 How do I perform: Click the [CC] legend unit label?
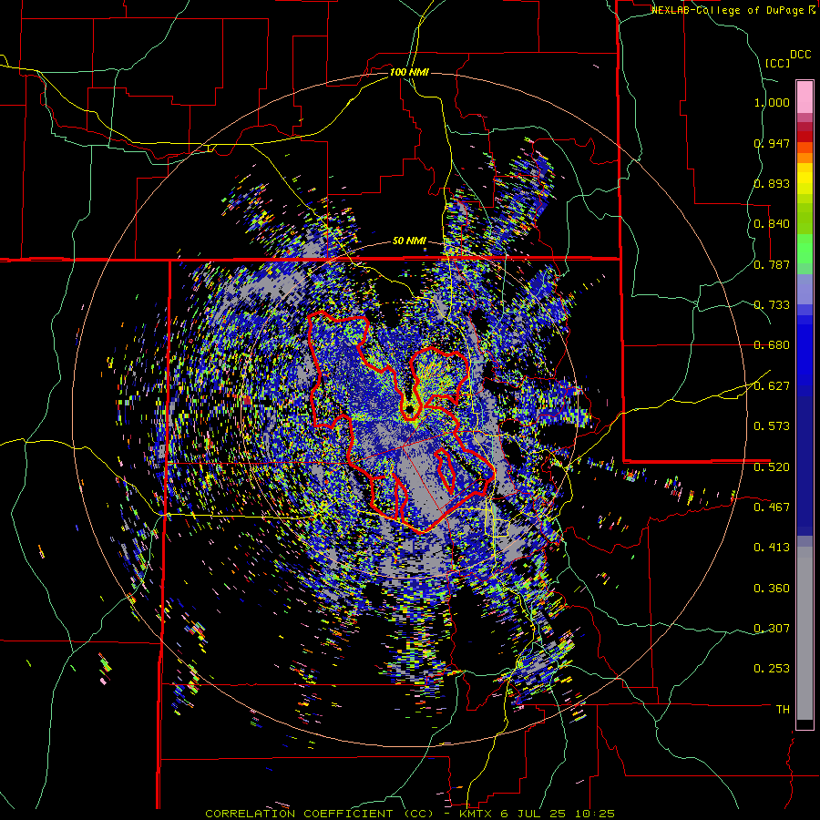pos(777,63)
